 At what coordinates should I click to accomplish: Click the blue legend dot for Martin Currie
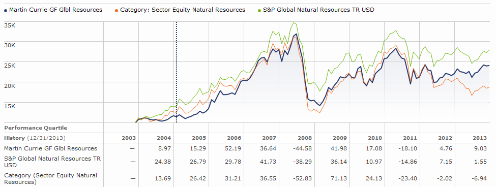tap(6, 11)
